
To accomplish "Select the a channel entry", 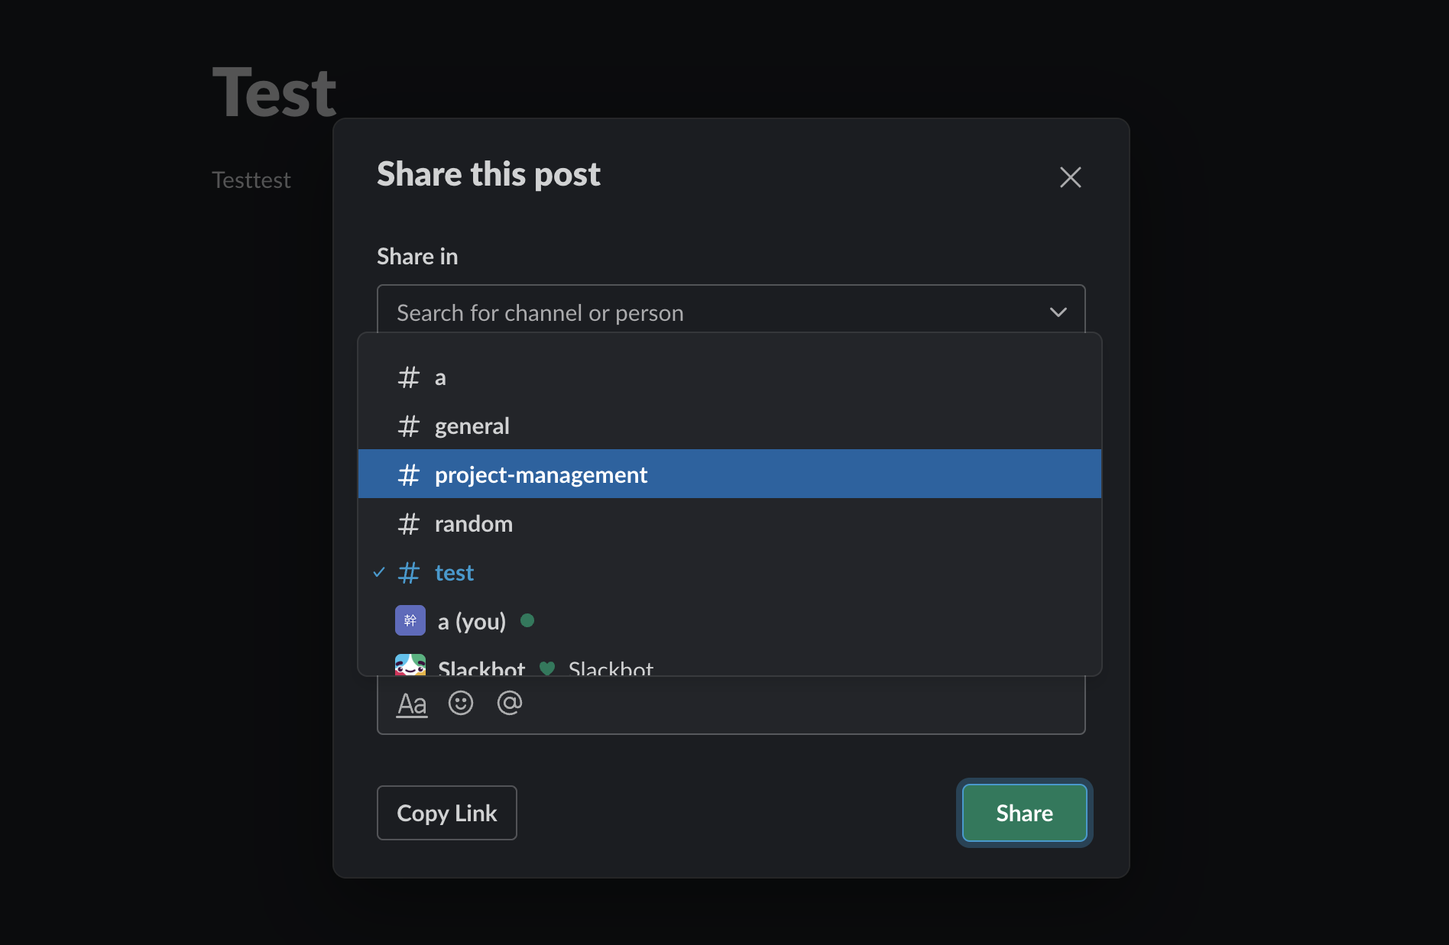I will [x=440, y=377].
